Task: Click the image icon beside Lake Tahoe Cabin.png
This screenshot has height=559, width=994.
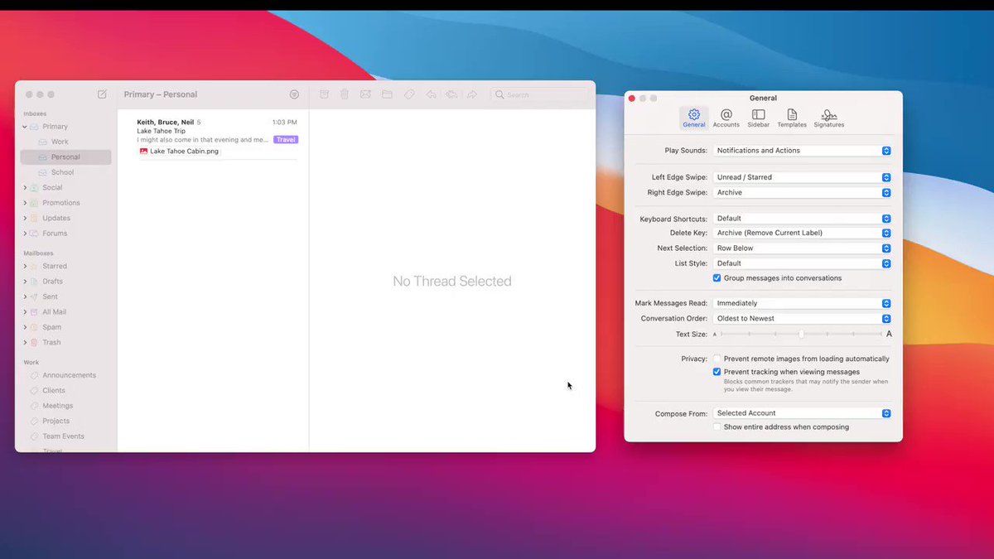Action: coord(143,152)
